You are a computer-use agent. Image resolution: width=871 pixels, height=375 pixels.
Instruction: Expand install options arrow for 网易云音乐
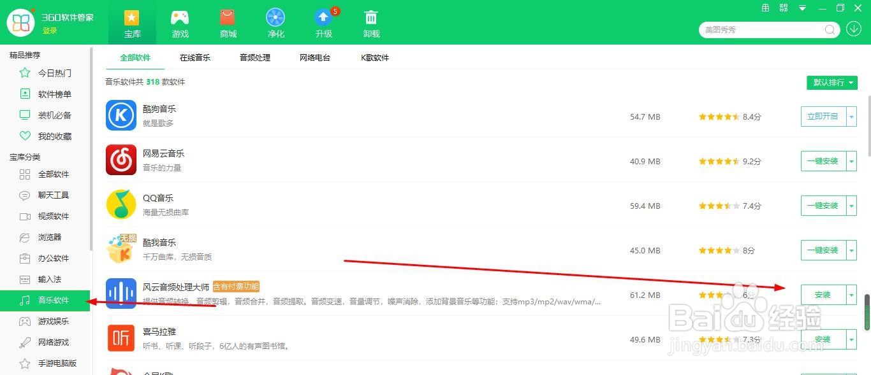pyautogui.click(x=851, y=161)
